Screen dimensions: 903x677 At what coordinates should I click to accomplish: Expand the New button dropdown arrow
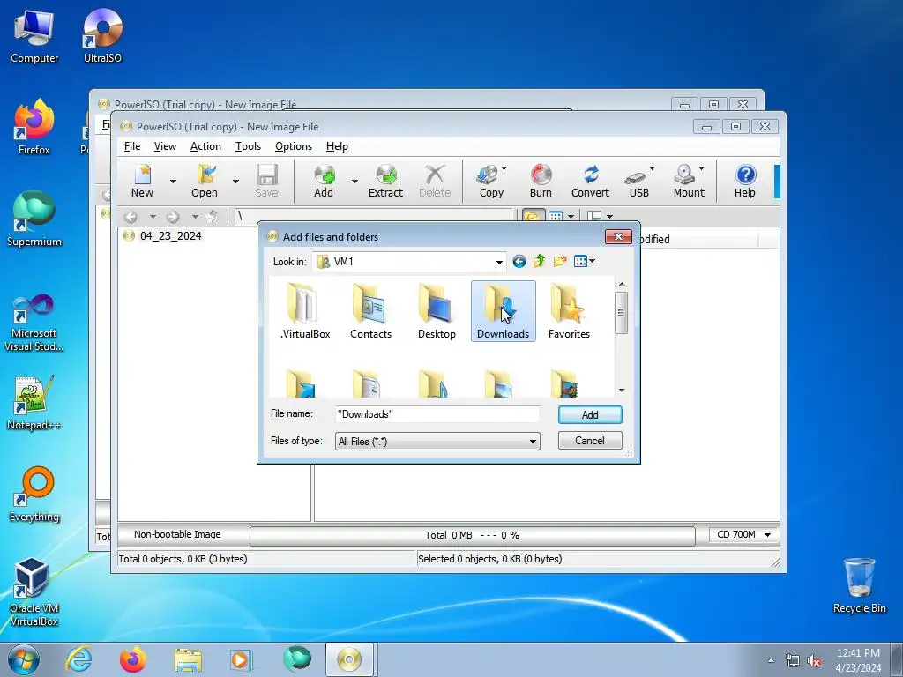(173, 182)
